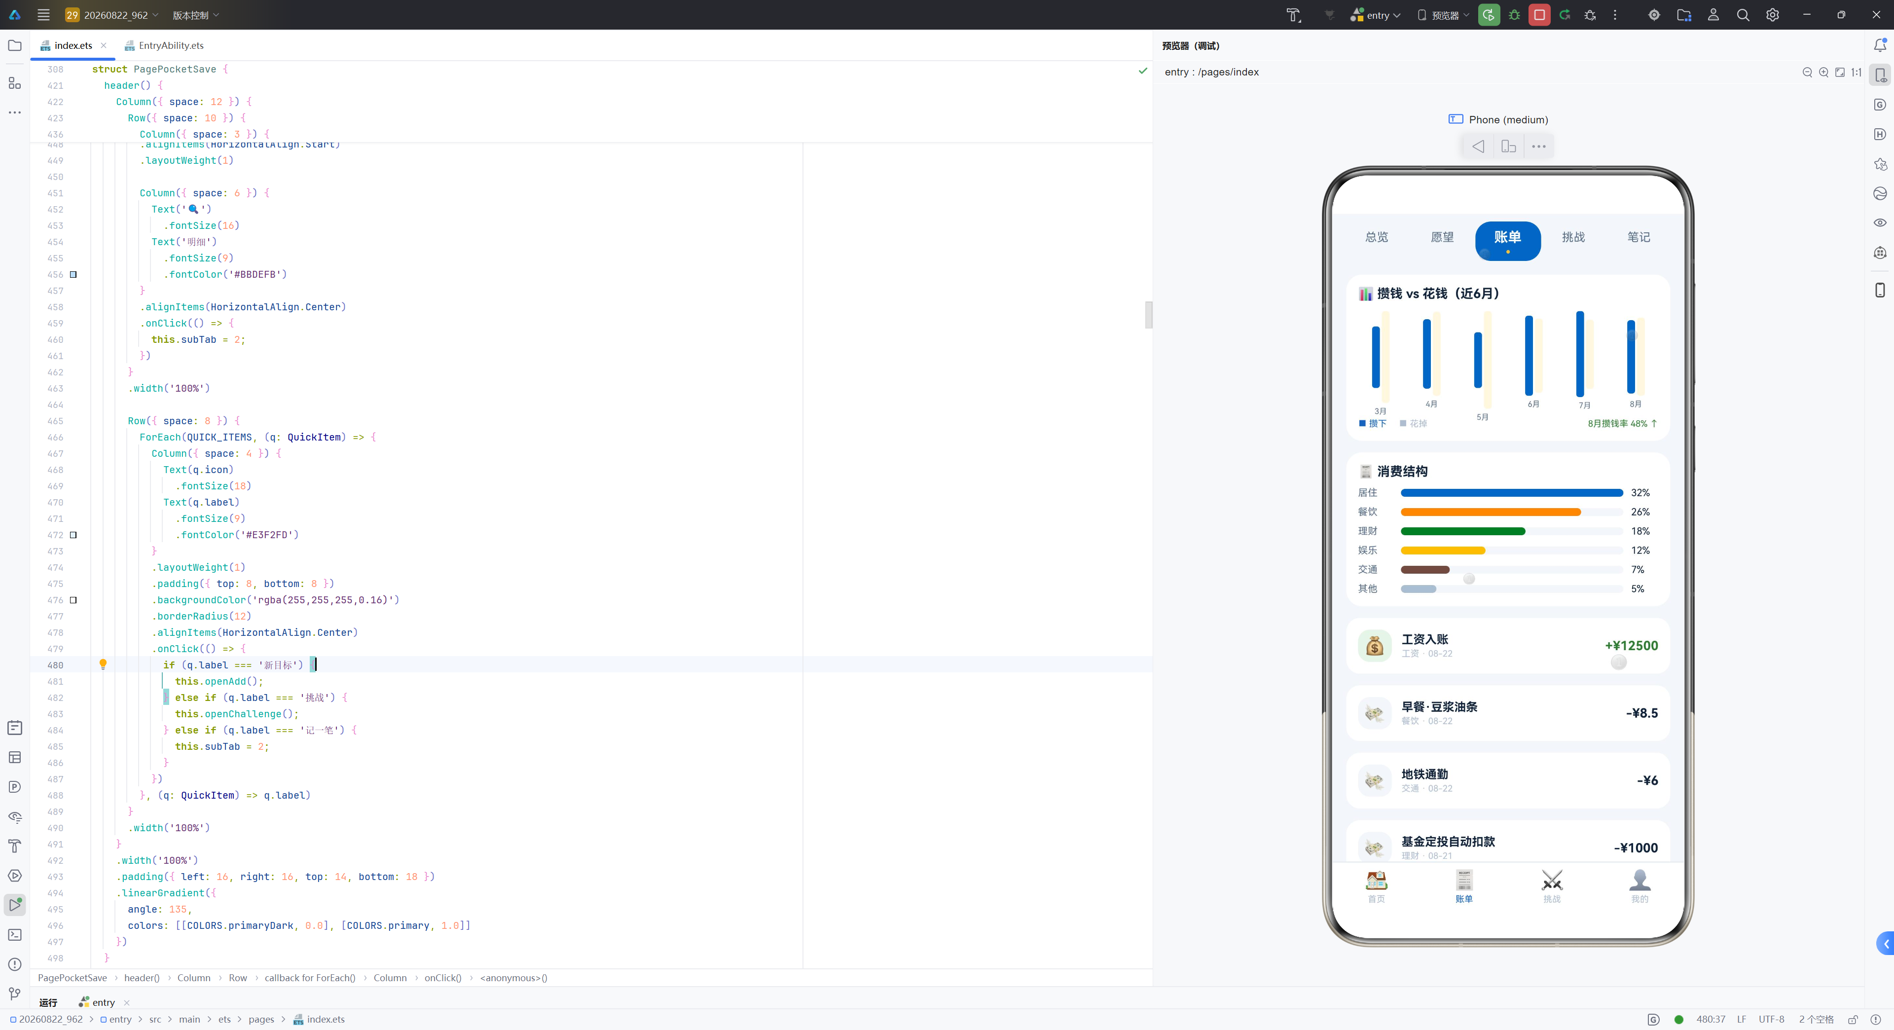Image resolution: width=1894 pixels, height=1030 pixels.
Task: Reset previewer to 1:1 scale
Action: tap(1856, 72)
